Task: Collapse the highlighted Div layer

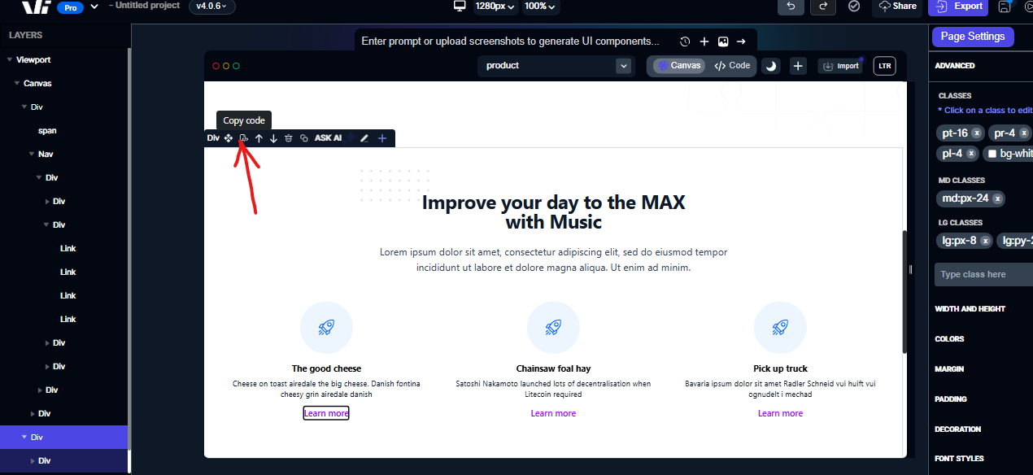Action: [x=24, y=437]
